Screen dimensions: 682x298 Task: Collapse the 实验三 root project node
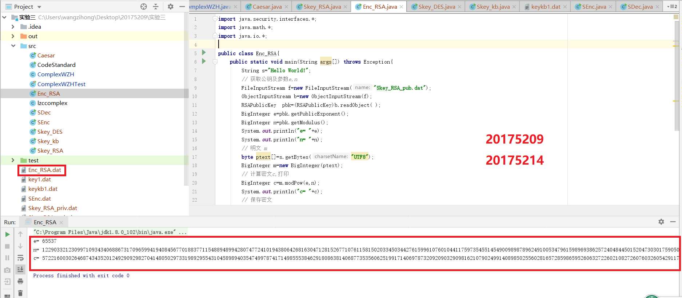pos(4,17)
